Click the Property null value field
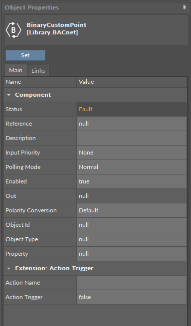 coord(132,254)
